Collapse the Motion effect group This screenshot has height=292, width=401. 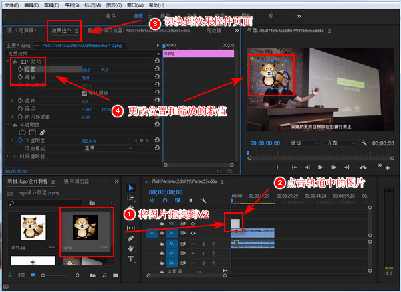pyautogui.click(x=7, y=61)
